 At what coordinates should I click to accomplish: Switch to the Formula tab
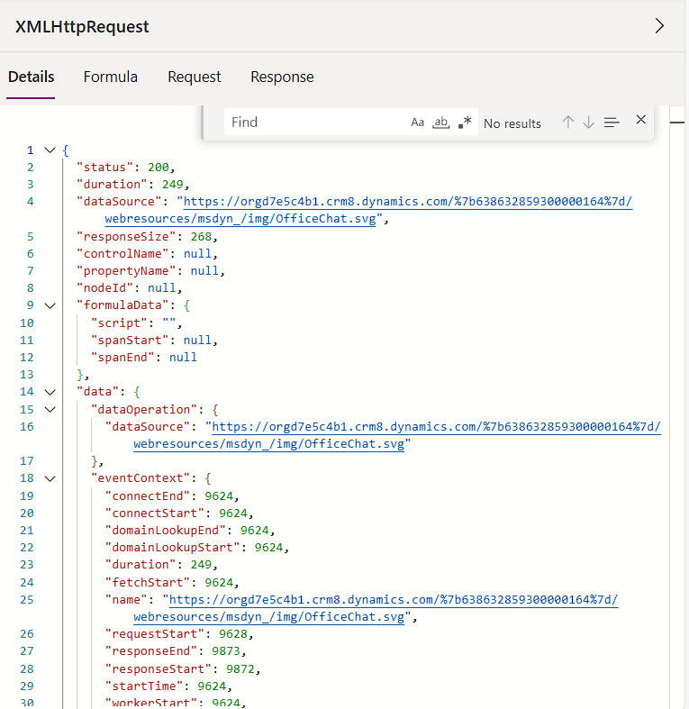point(111,77)
